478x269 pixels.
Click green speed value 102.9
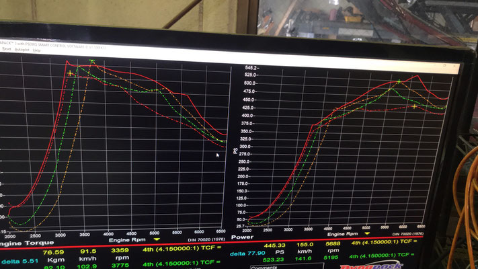pyautogui.click(x=87, y=266)
